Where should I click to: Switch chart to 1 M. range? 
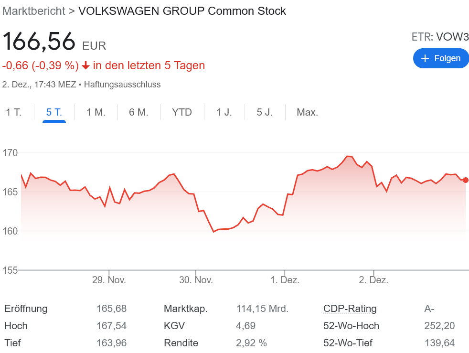click(96, 113)
